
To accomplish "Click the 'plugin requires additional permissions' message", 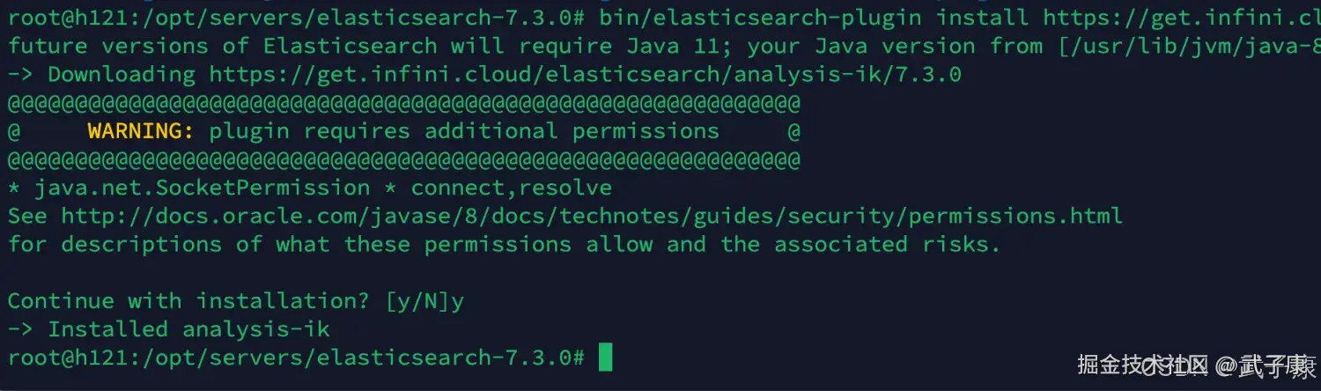I will click(x=464, y=131).
